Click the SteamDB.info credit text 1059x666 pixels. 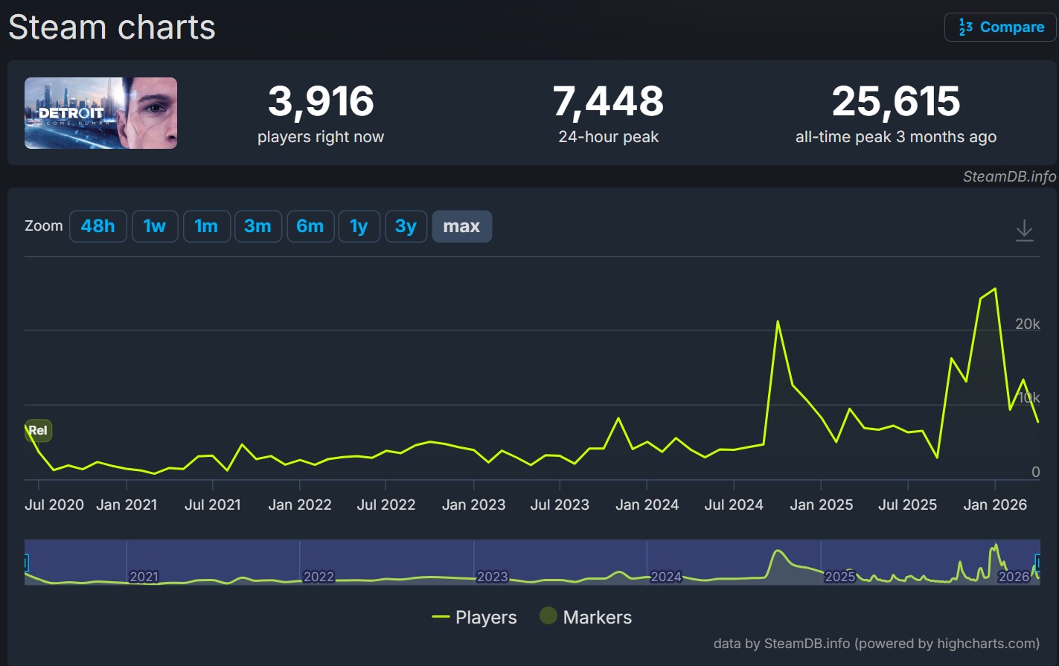pos(1009,176)
